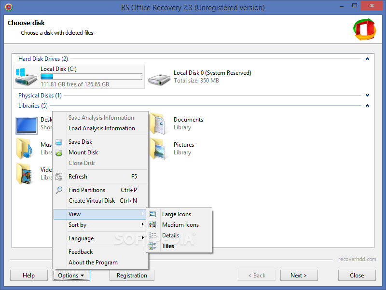Screen dimensions: 386x290
Task: Click the Office Recovery logo in header
Action: click(365, 29)
